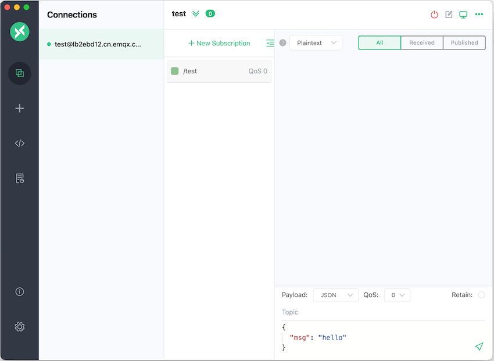Click the New Subscription button
The width and height of the screenshot is (494, 361).
(x=219, y=44)
